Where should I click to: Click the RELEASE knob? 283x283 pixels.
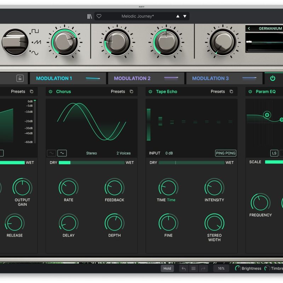point(15,223)
